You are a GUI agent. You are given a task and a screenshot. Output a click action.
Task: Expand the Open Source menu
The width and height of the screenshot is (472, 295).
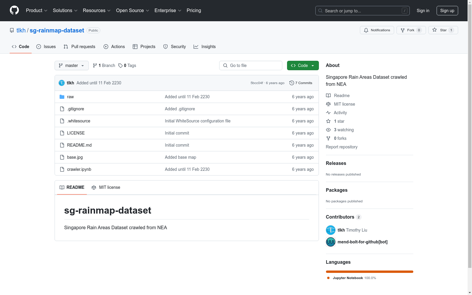click(x=133, y=10)
